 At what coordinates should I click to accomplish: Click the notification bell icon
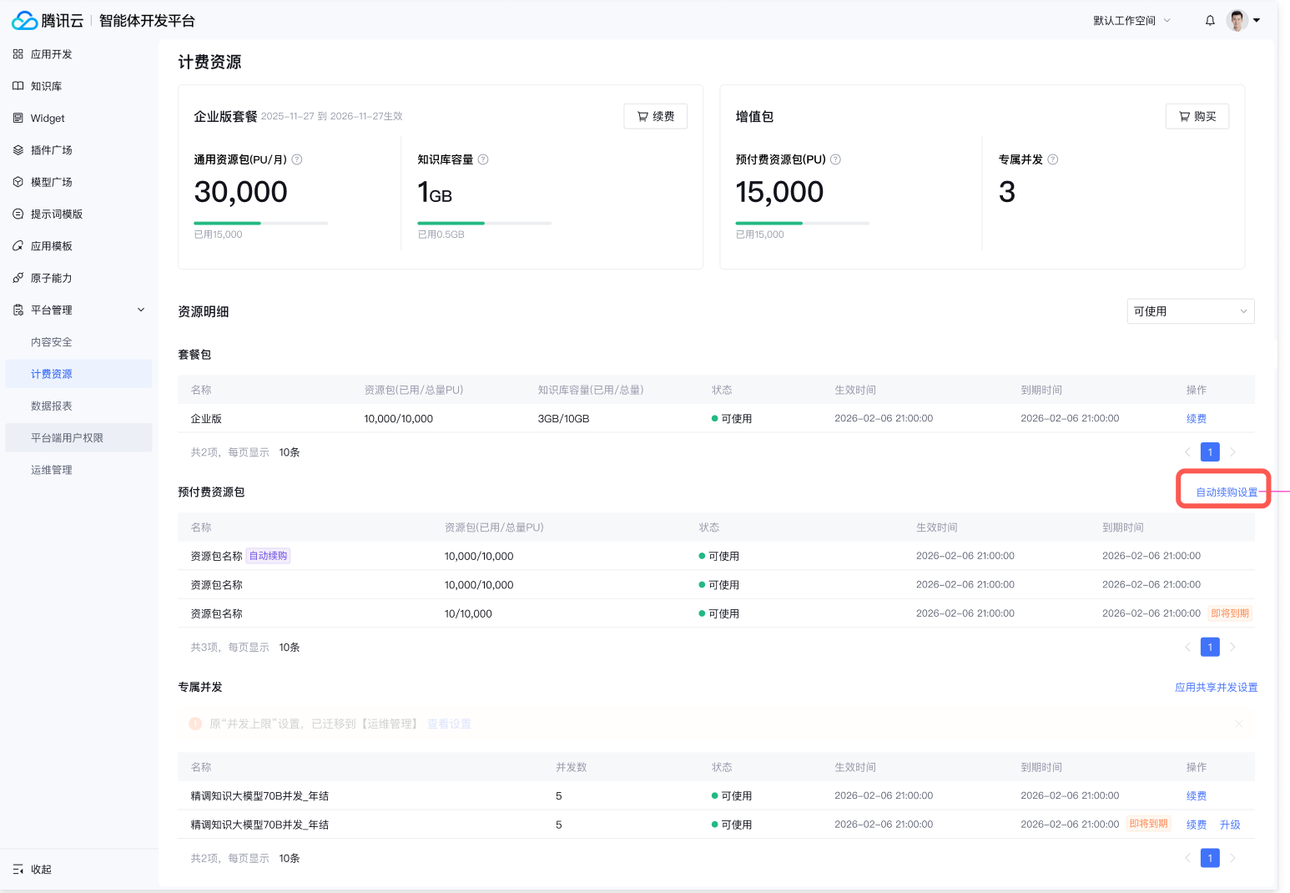click(x=1210, y=21)
